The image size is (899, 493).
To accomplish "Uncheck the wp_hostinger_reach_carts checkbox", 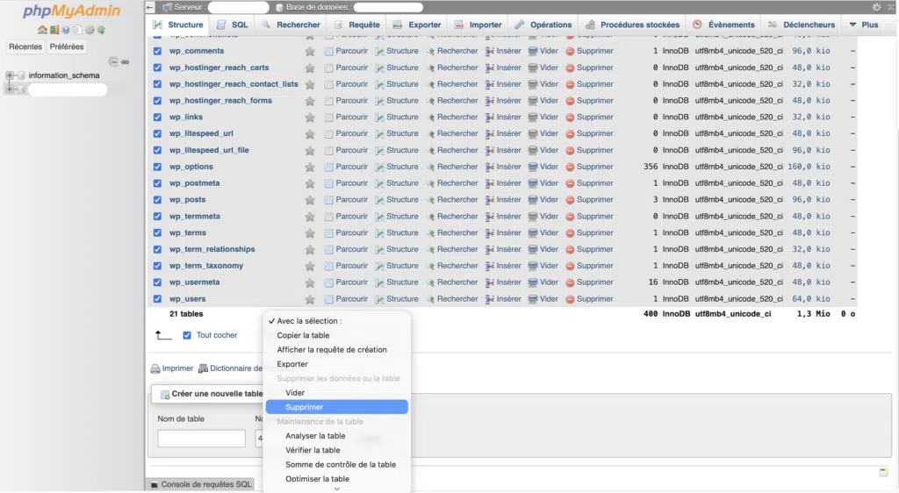I will [157, 68].
